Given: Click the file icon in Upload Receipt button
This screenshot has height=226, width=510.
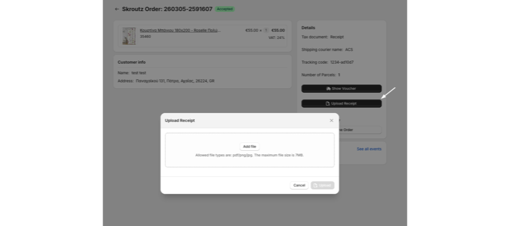Looking at the screenshot, I should (x=328, y=103).
